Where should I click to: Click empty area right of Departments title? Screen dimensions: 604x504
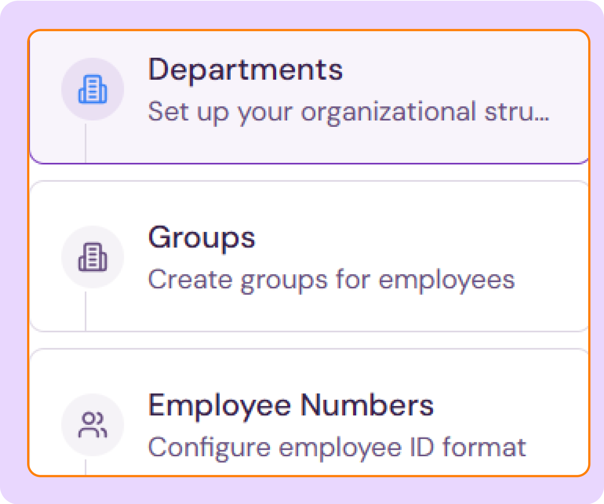click(x=452, y=70)
